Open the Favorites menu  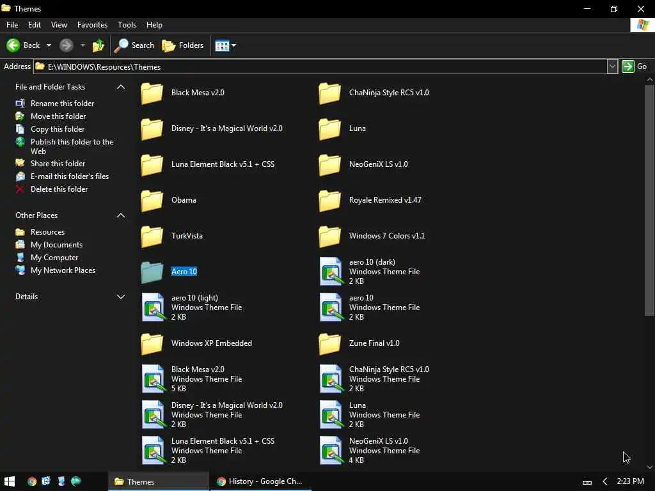92,25
